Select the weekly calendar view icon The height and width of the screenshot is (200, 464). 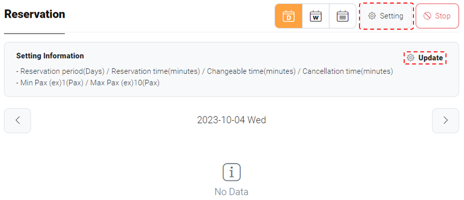coord(315,16)
